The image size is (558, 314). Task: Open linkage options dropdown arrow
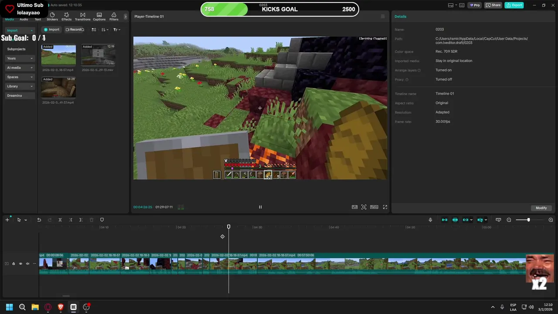[471, 220]
